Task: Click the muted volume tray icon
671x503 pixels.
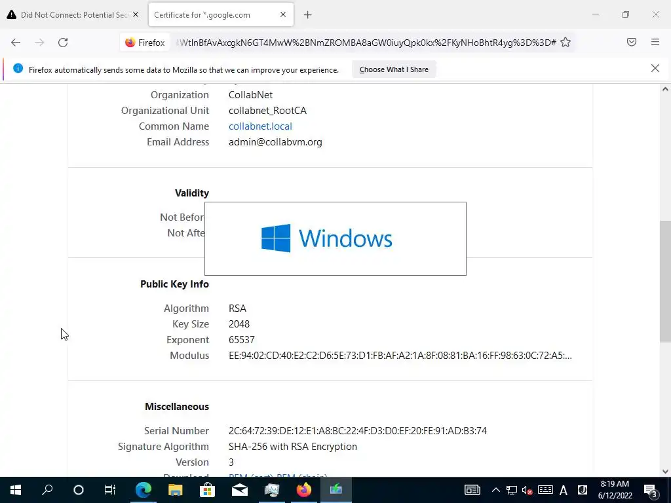Action: [x=527, y=490]
